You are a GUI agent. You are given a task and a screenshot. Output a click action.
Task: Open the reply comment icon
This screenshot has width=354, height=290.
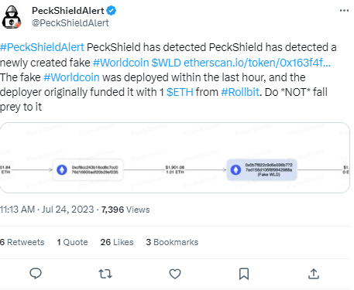point(36,274)
